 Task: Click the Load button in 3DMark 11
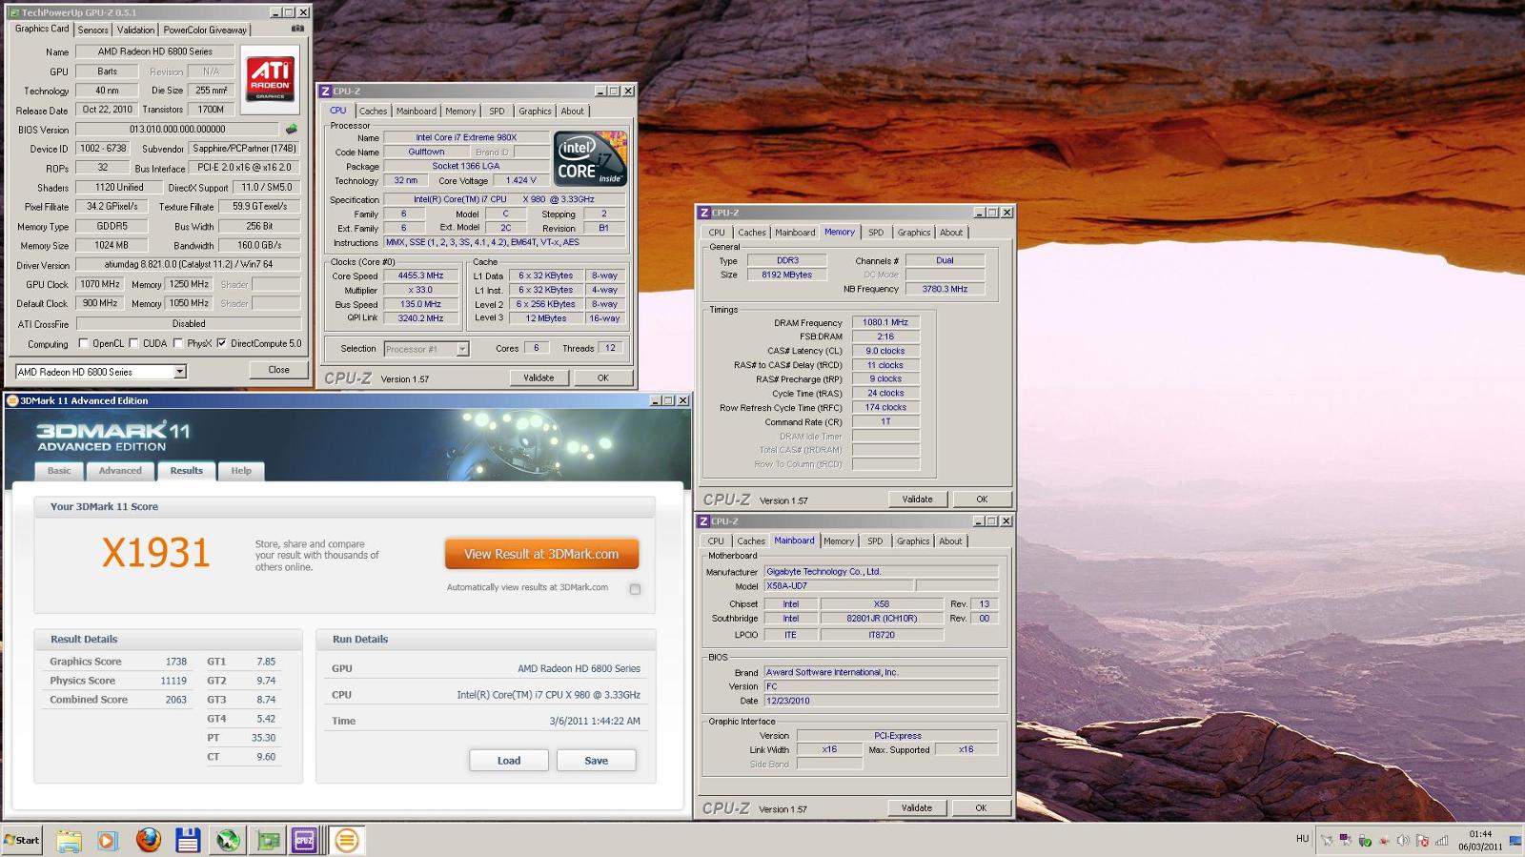(x=509, y=761)
